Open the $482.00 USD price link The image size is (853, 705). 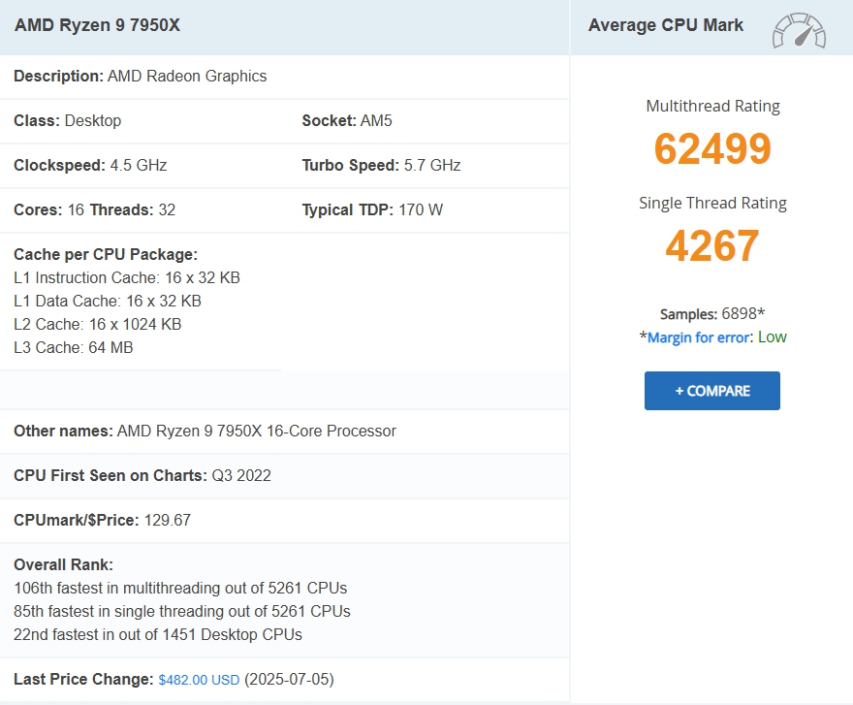[199, 680]
